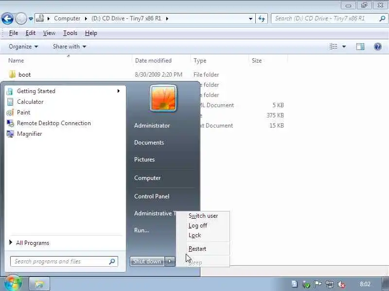Sort by Date modified column header
This screenshot has width=389, height=291.
pos(153,61)
